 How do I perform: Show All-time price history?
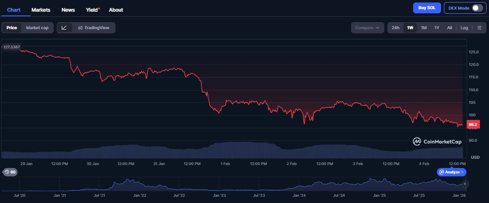(x=449, y=28)
